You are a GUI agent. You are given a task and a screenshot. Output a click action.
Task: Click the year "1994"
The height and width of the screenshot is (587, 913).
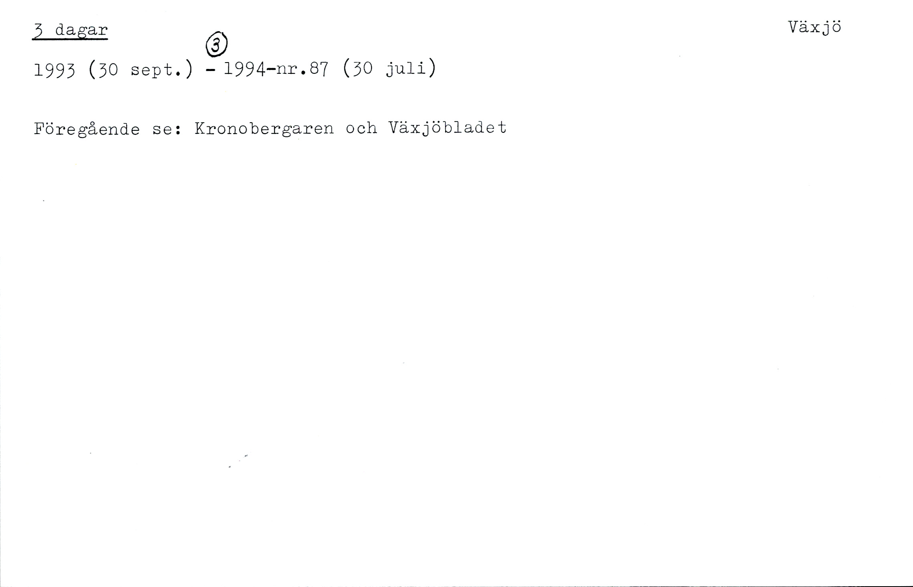click(244, 70)
